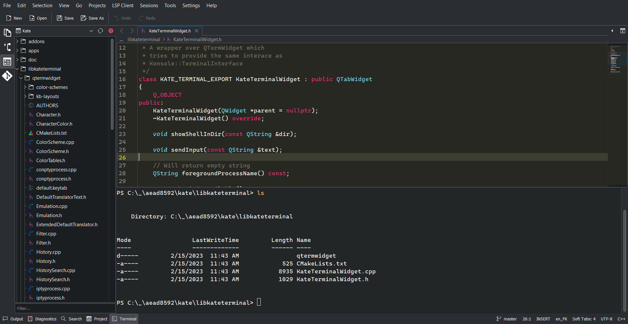Image resolution: width=628 pixels, height=324 pixels.
Task: Select the default.keytab file
Action: pos(51,188)
